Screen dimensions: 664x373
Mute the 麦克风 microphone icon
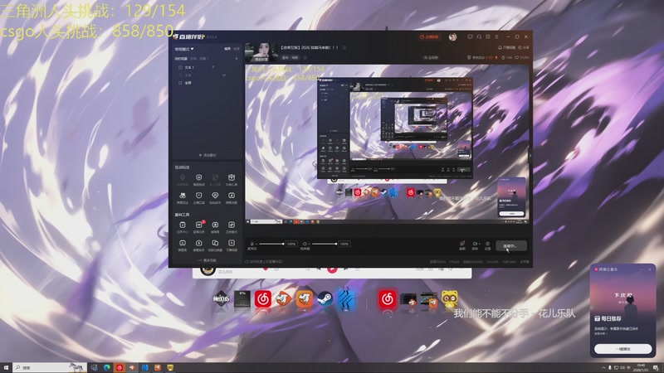(x=252, y=244)
